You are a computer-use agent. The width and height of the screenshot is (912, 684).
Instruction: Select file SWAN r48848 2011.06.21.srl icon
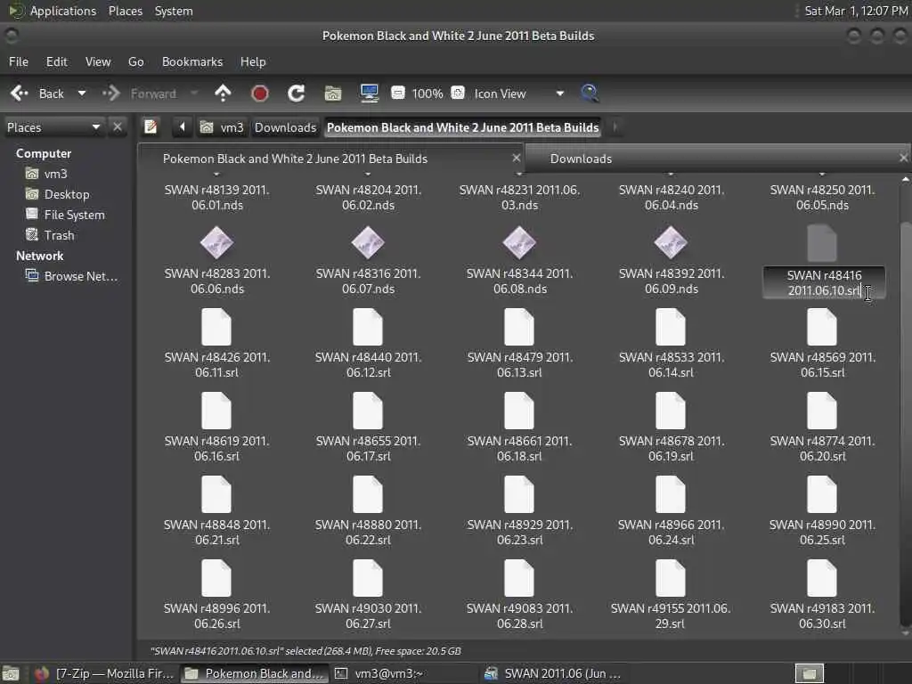(x=216, y=494)
